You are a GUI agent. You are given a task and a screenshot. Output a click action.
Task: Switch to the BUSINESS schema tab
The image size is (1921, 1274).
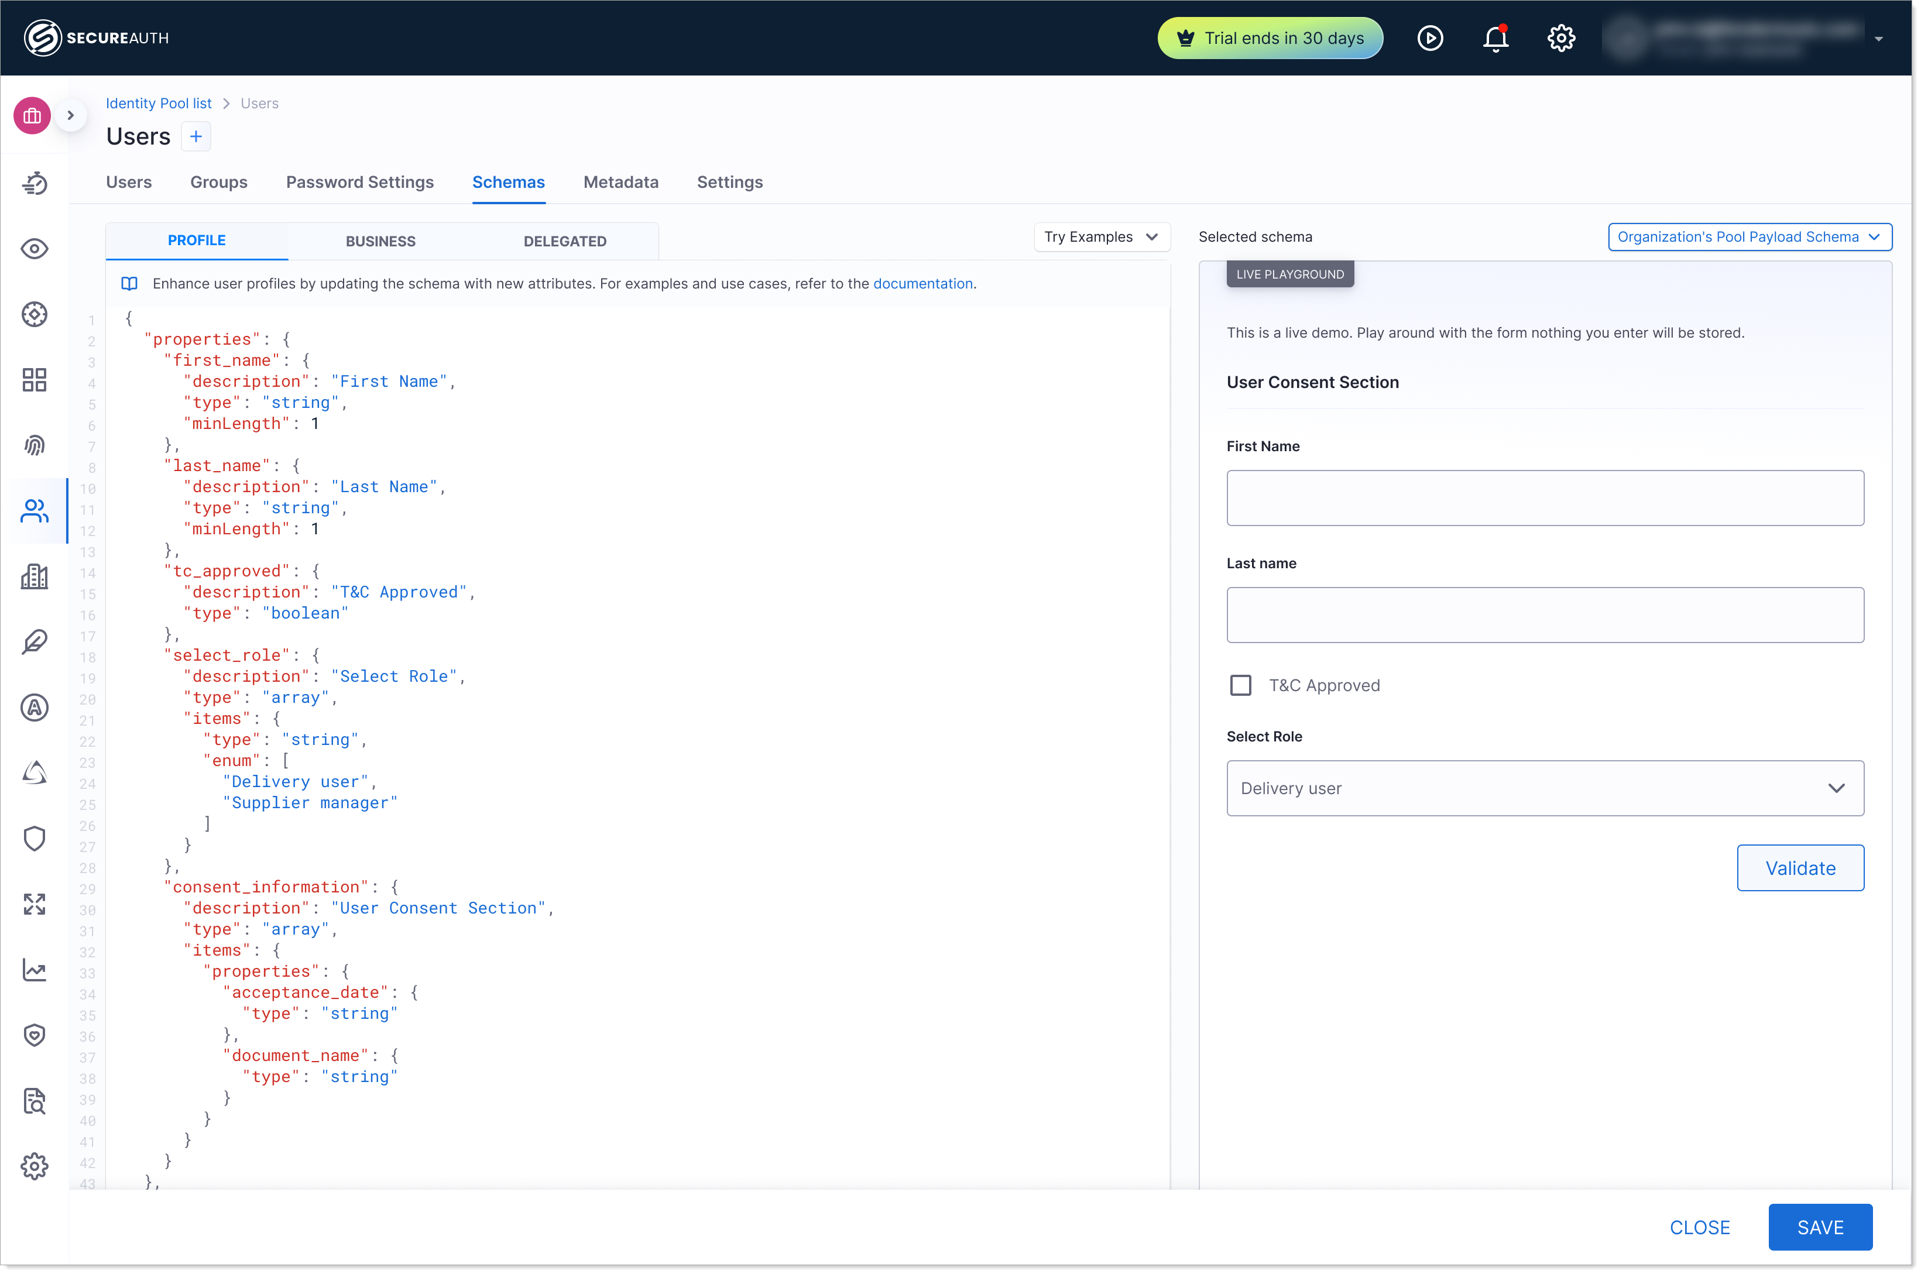[380, 241]
